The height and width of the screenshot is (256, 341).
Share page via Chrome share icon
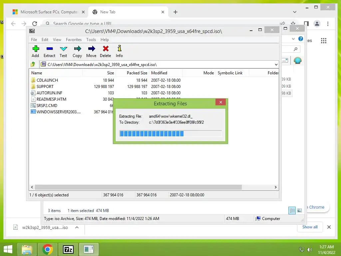pyautogui.click(x=283, y=23)
